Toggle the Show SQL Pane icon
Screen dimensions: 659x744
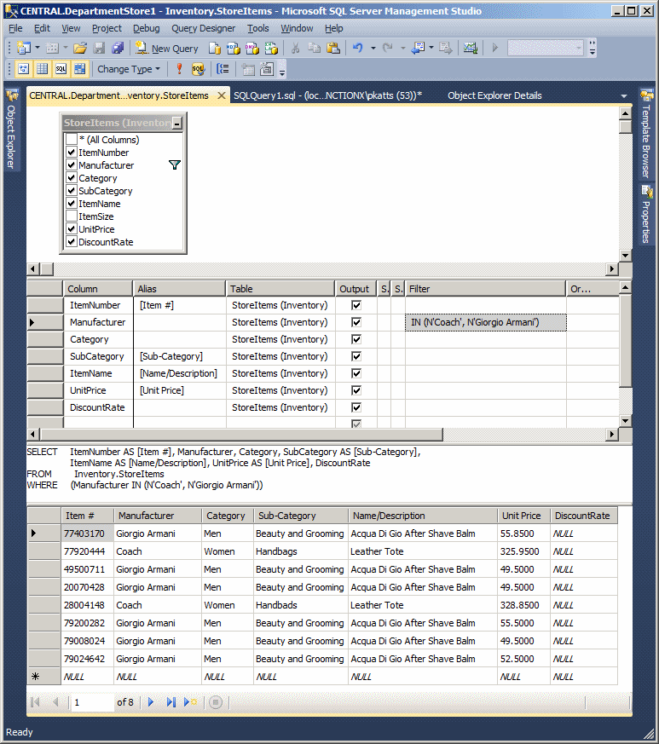click(x=61, y=69)
